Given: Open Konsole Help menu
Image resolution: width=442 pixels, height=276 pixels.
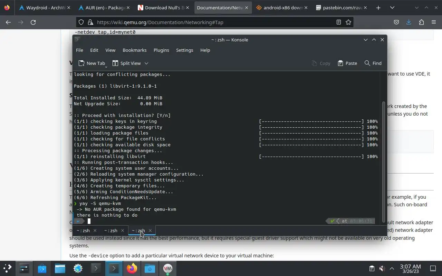Looking at the screenshot, I should (205, 50).
